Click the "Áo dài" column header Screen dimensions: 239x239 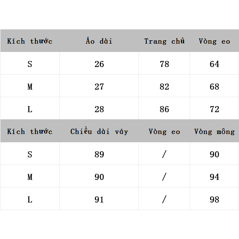tap(99, 41)
